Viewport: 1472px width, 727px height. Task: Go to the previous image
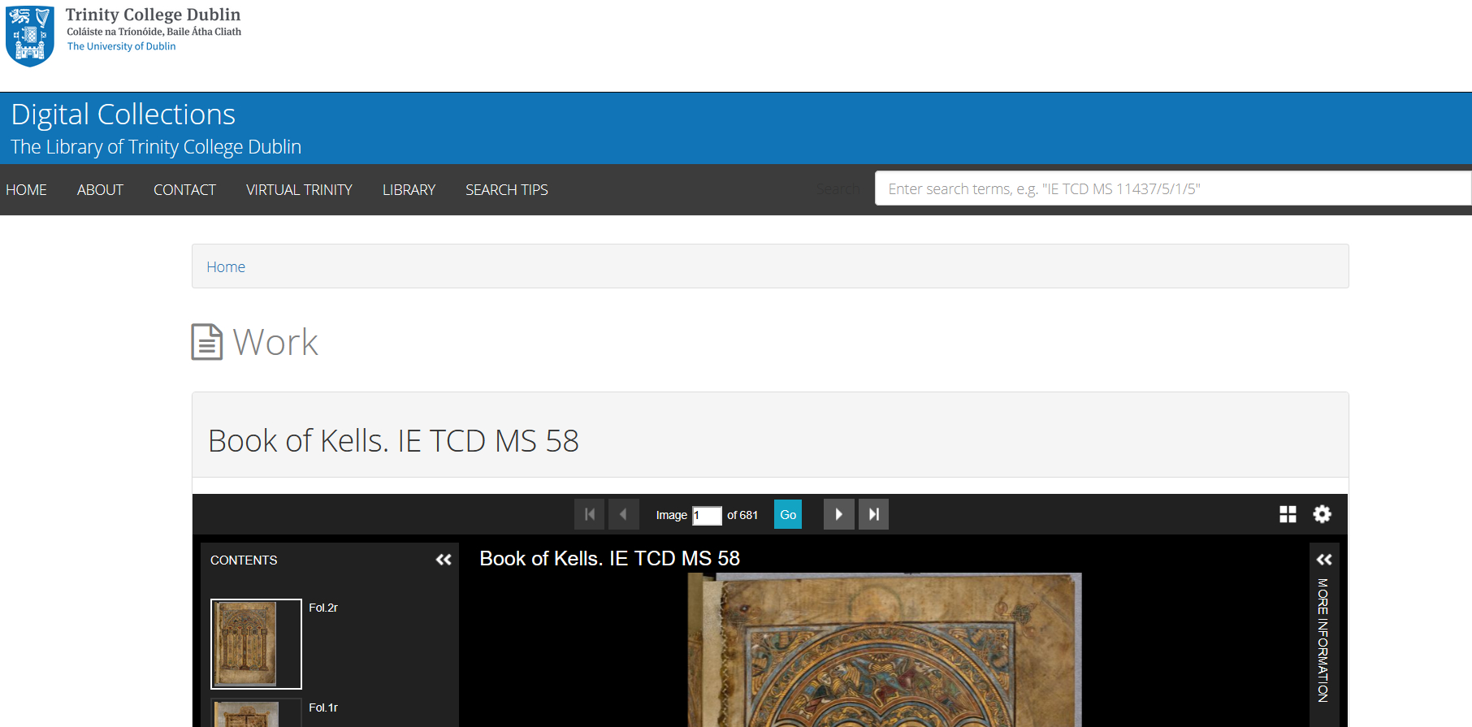pos(623,514)
